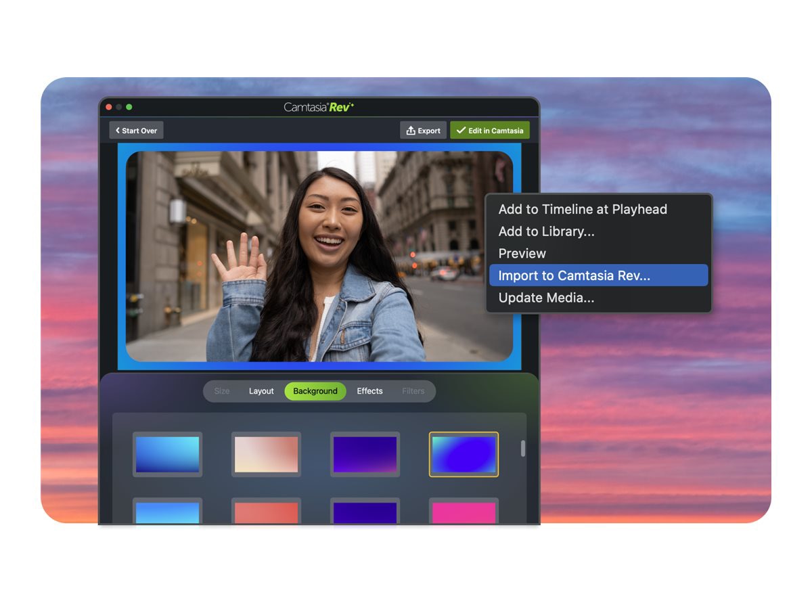Click the Filters tab
Viewport: 812px width, 609px height.
(413, 391)
